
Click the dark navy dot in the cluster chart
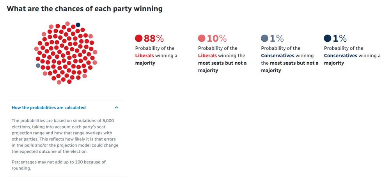(x=78, y=25)
